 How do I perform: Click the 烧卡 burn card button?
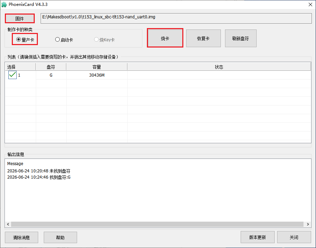point(165,38)
